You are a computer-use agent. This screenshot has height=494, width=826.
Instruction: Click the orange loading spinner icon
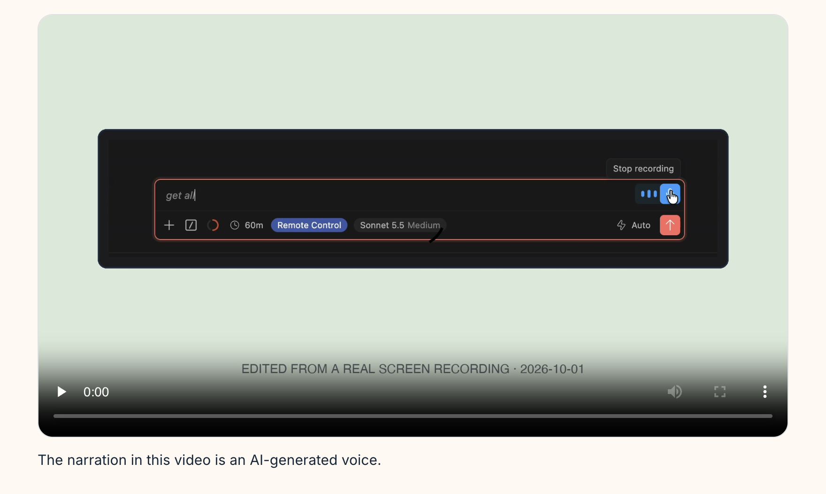pos(213,225)
